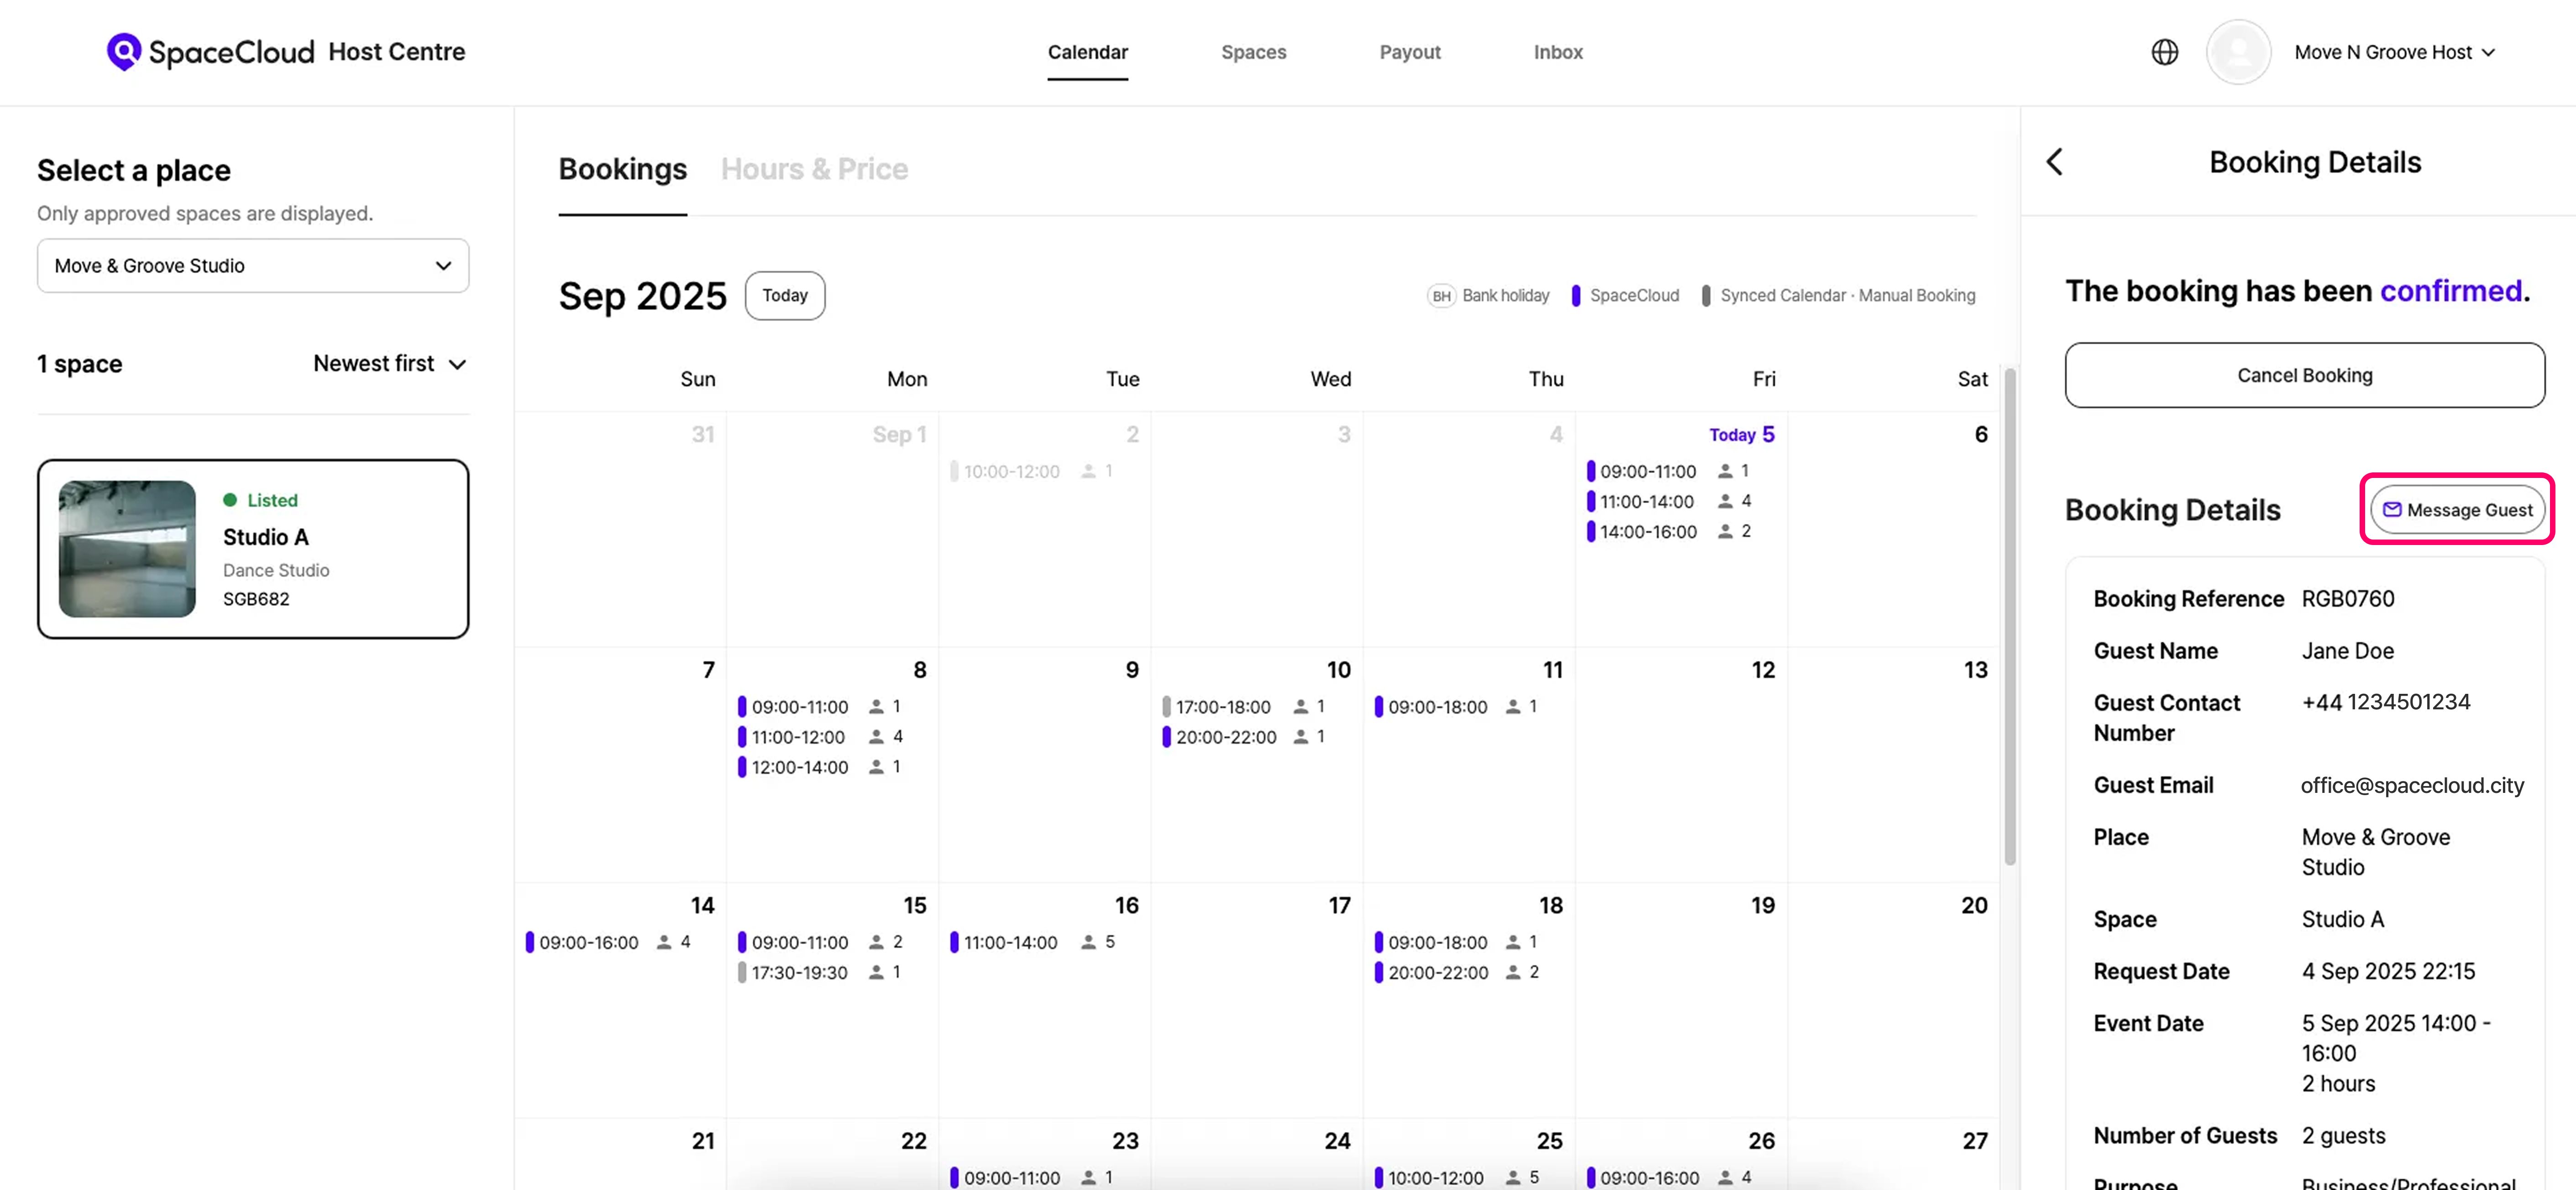
Task: Click the purple SpaceCloud legend marker
Action: [1576, 296]
